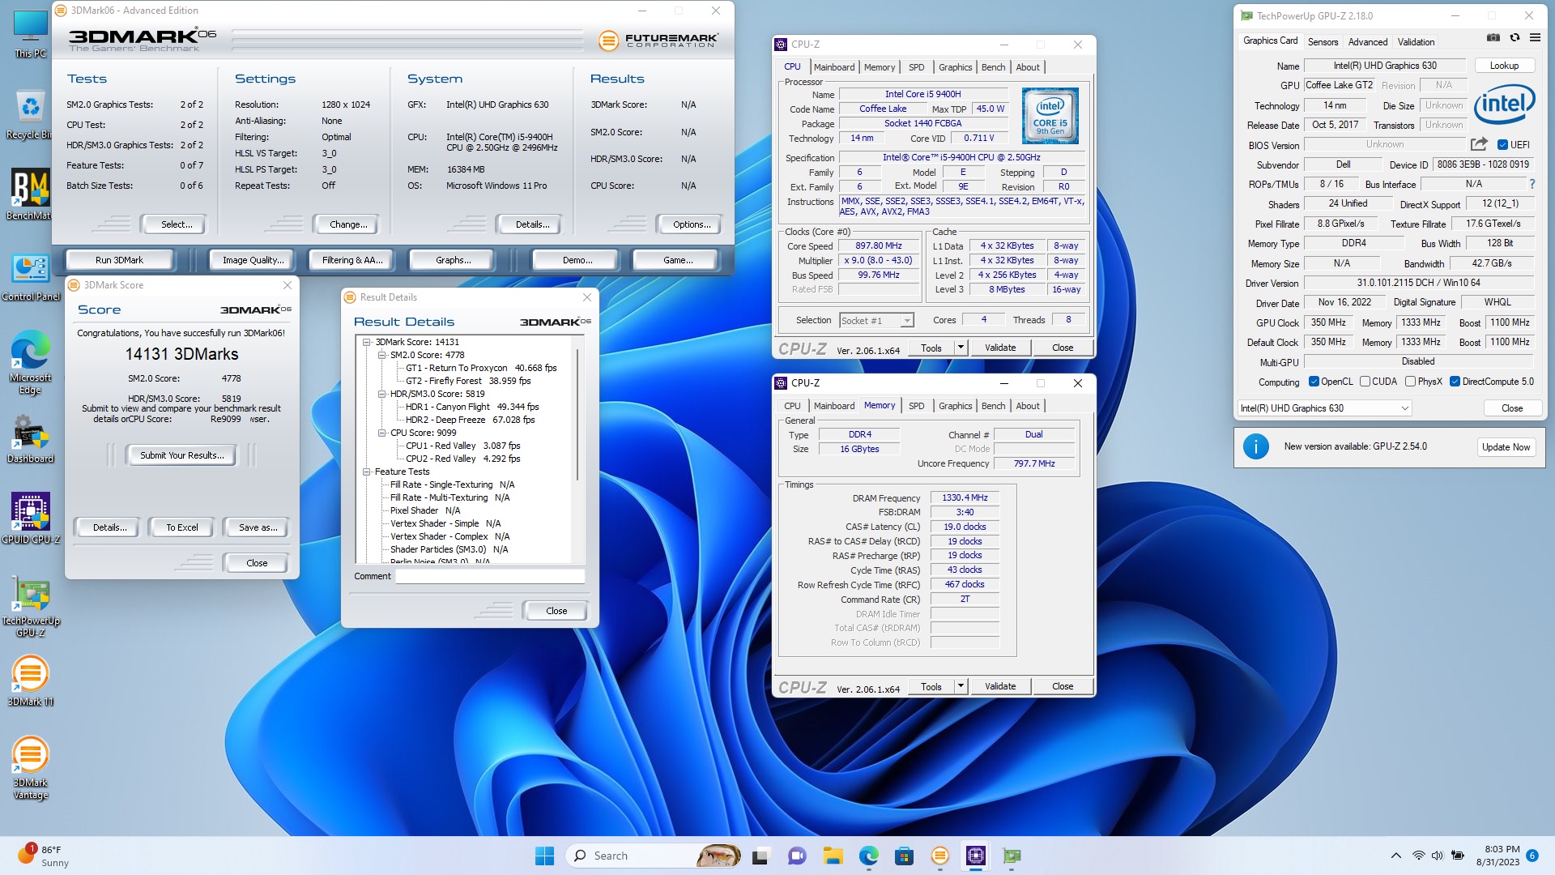
Task: Click Update Now in the GPU-Z notice
Action: click(1506, 446)
